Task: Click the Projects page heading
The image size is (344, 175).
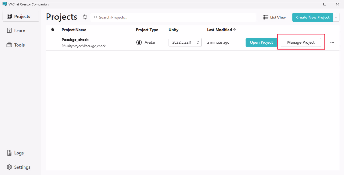Action: pos(62,17)
